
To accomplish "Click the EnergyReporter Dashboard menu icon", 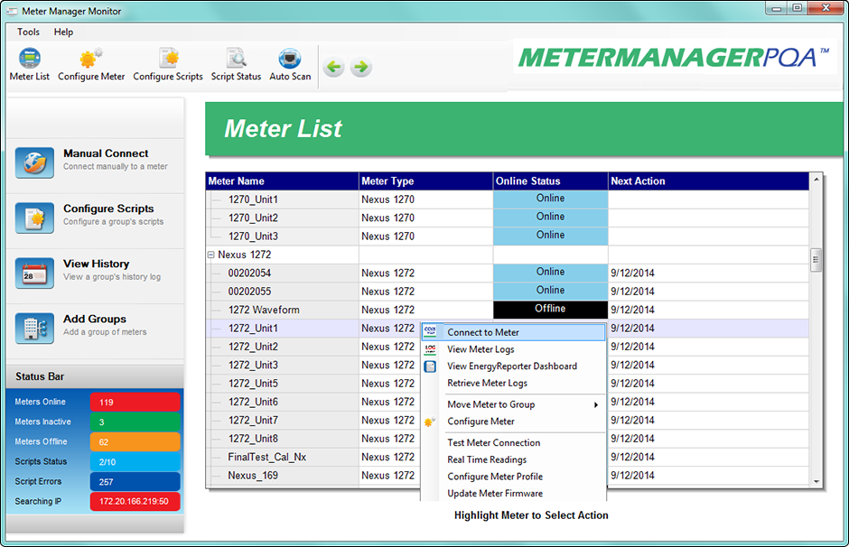I will coord(430,366).
